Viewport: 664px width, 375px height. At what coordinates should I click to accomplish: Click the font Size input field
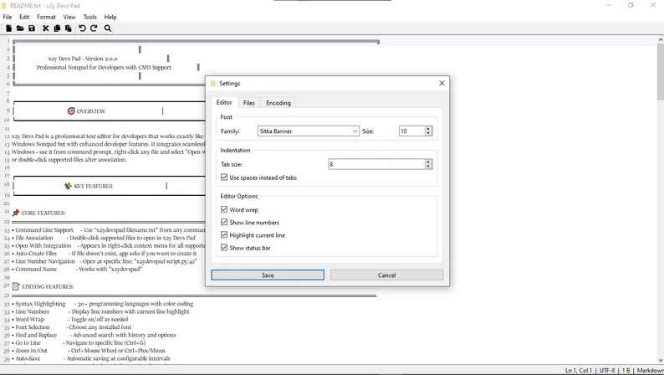(411, 131)
